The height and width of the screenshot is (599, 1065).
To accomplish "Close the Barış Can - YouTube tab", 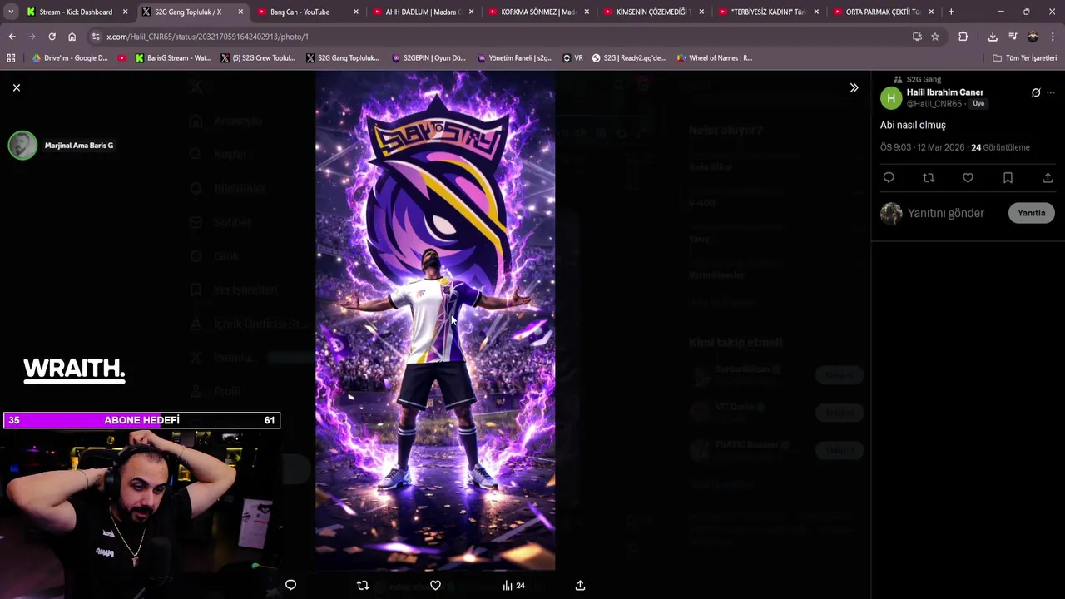I will coord(356,12).
